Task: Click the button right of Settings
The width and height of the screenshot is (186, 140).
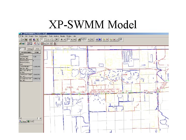Action: click(x=38, y=49)
